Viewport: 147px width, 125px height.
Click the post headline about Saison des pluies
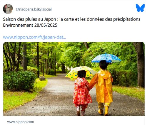pos(72,19)
